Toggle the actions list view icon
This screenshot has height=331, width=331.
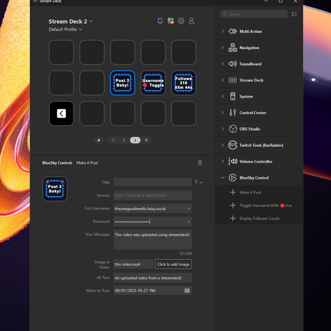tap(294, 14)
